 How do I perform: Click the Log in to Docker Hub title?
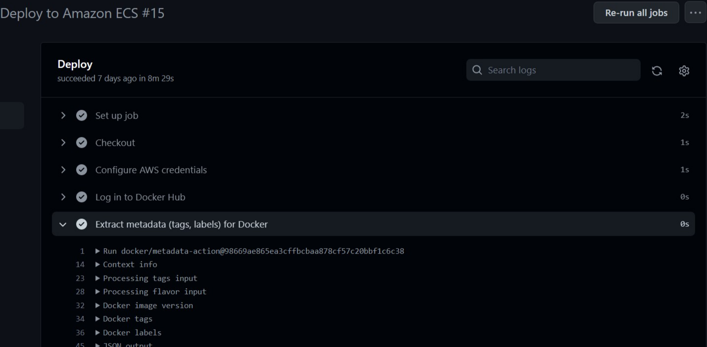point(141,197)
